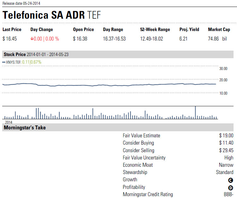The height and width of the screenshot is (198, 237).
Task: Click the Fair Value Estimate $19.00 value
Action: click(x=226, y=136)
